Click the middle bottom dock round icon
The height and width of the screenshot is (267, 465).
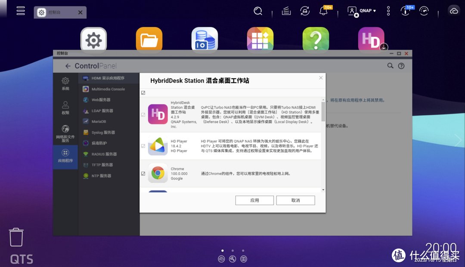(x=232, y=259)
